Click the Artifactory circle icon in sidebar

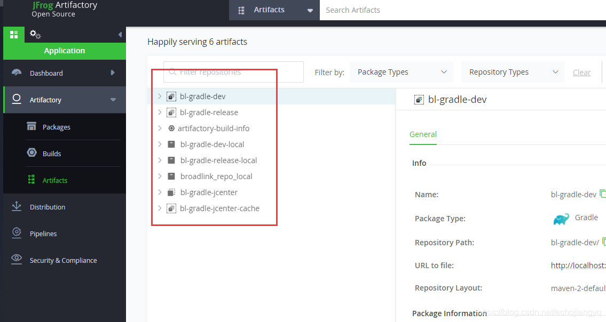pyautogui.click(x=17, y=99)
